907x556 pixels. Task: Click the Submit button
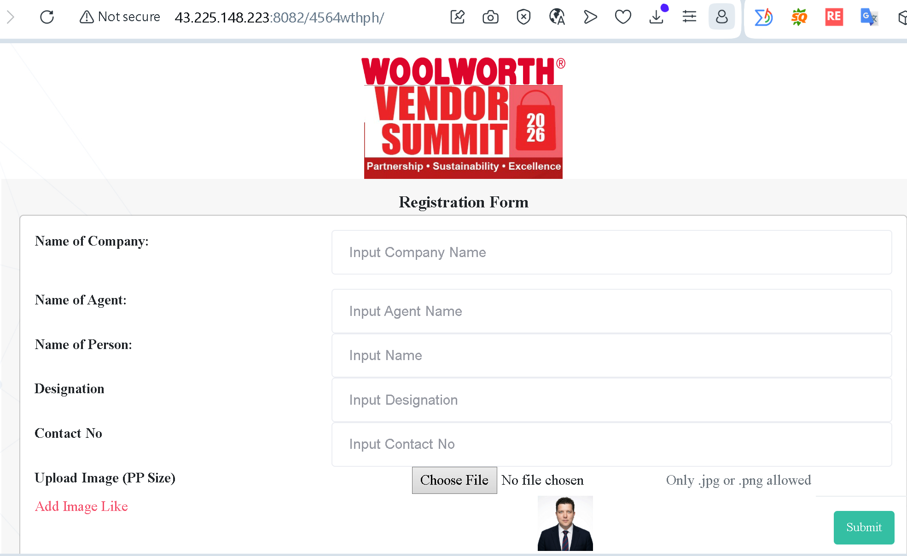coord(864,527)
